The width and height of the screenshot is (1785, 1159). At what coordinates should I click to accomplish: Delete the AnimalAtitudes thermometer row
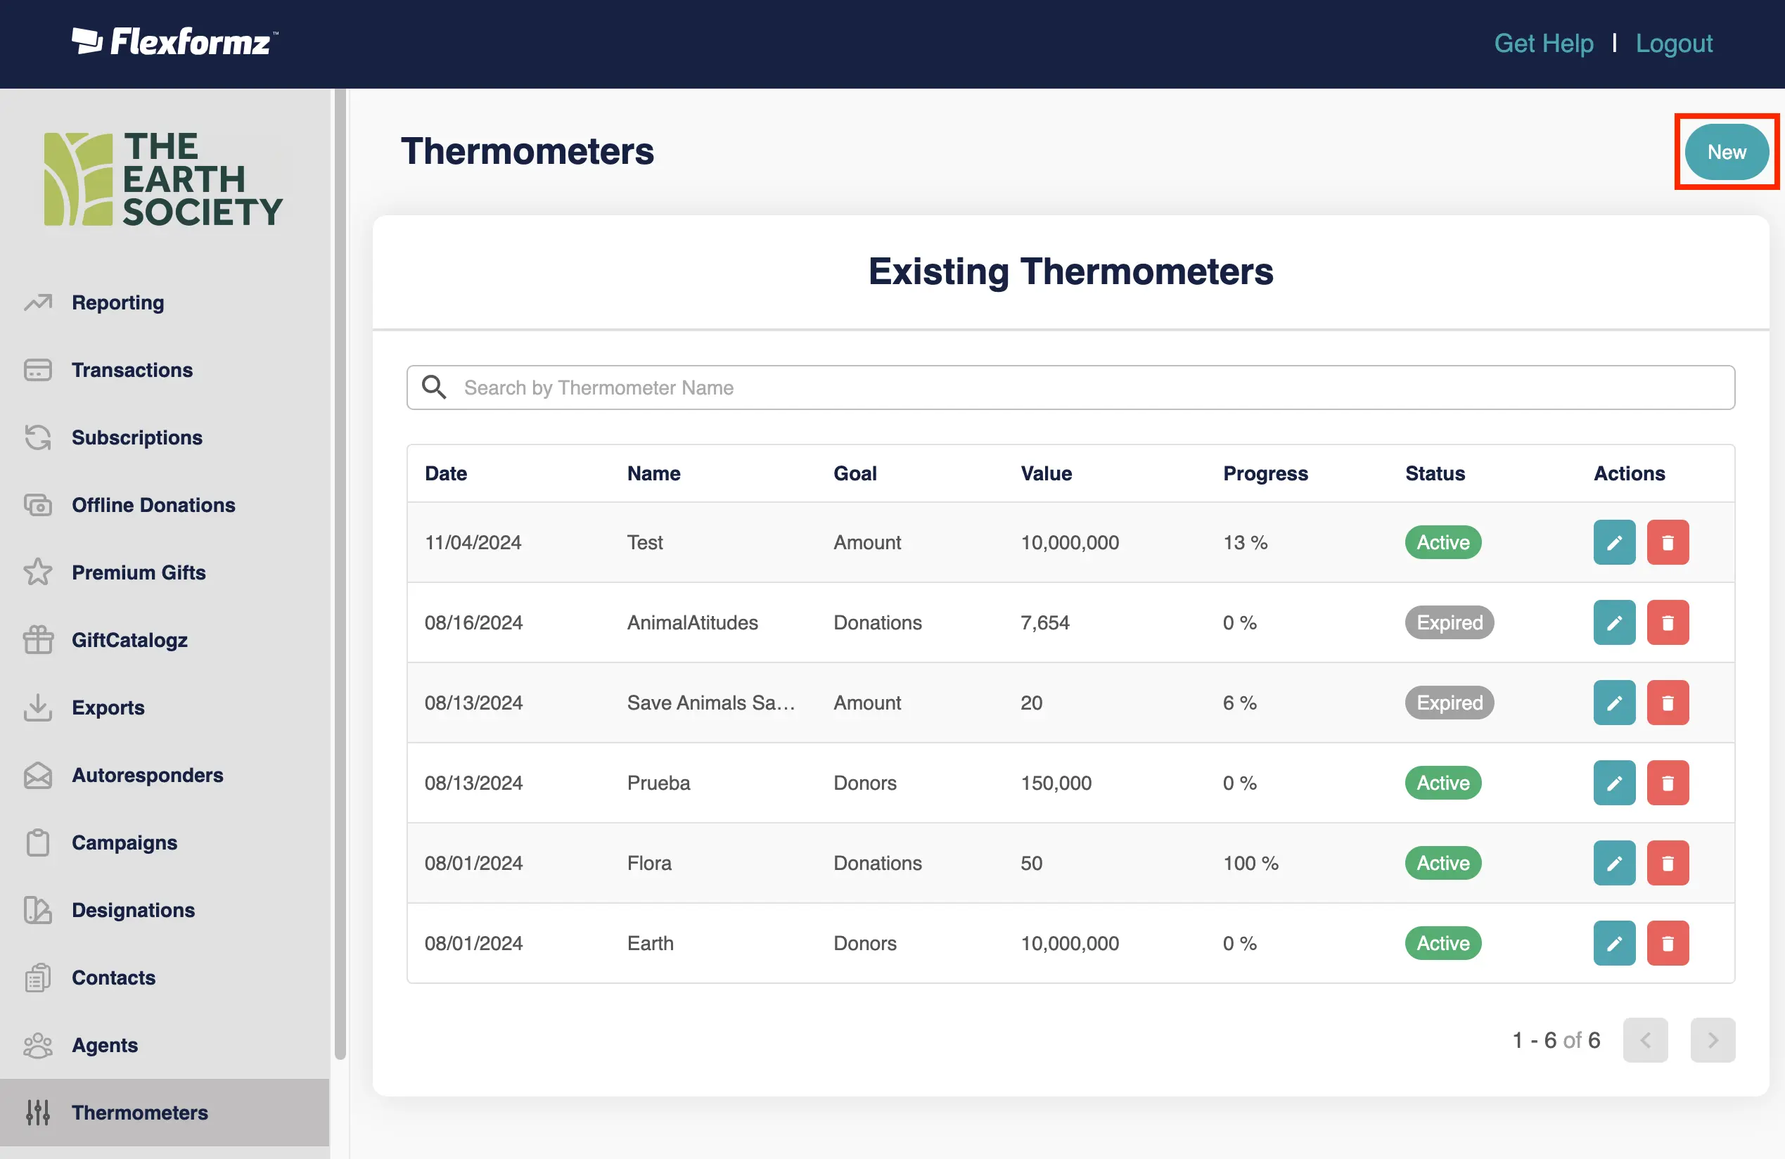pyautogui.click(x=1668, y=622)
